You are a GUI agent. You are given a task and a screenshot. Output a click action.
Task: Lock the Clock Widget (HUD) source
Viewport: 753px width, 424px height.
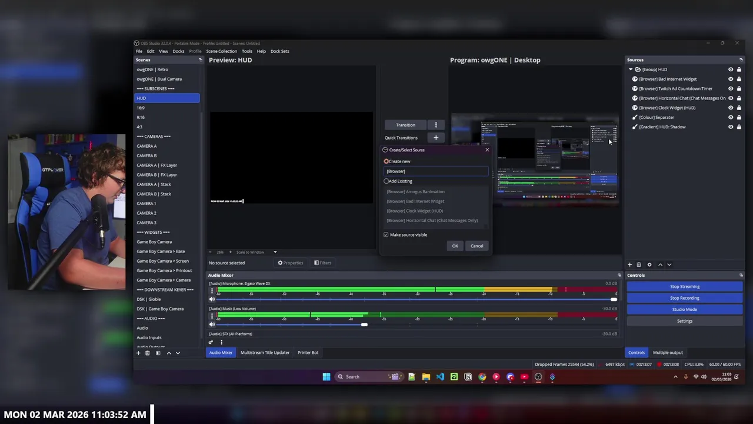pyautogui.click(x=739, y=108)
